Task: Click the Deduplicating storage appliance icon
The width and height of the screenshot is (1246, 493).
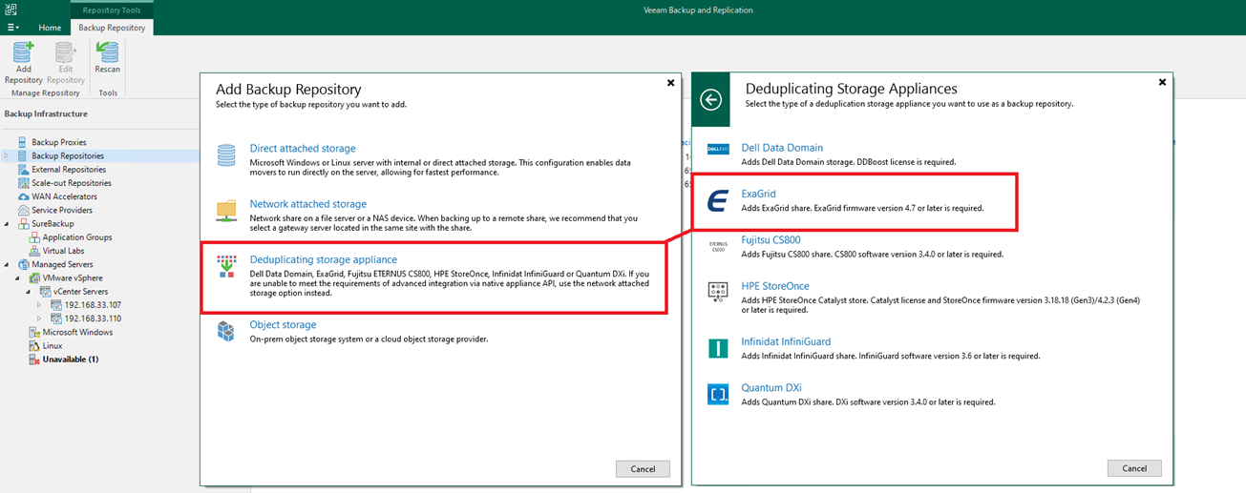Action: pos(226,266)
